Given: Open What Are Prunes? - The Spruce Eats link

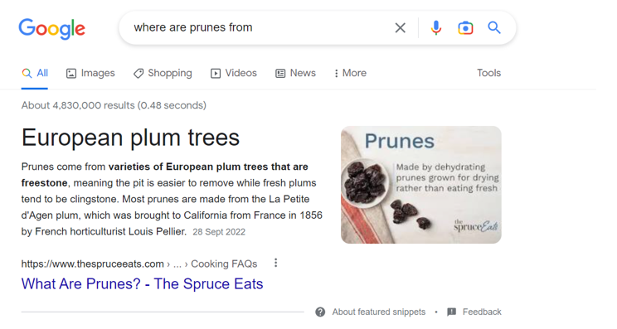Looking at the screenshot, I should coord(142,283).
